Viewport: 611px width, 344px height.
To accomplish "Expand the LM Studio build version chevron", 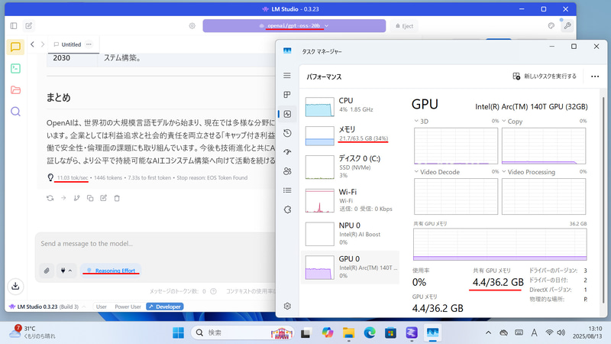I will [84, 307].
